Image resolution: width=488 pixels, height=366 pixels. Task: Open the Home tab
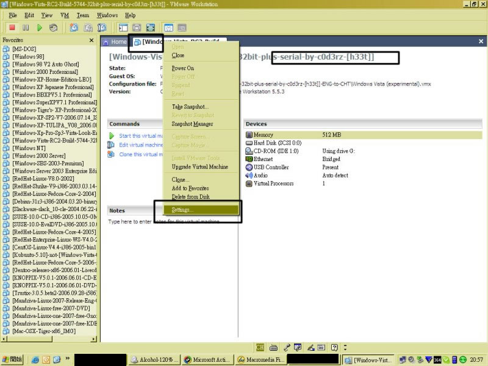pyautogui.click(x=115, y=41)
